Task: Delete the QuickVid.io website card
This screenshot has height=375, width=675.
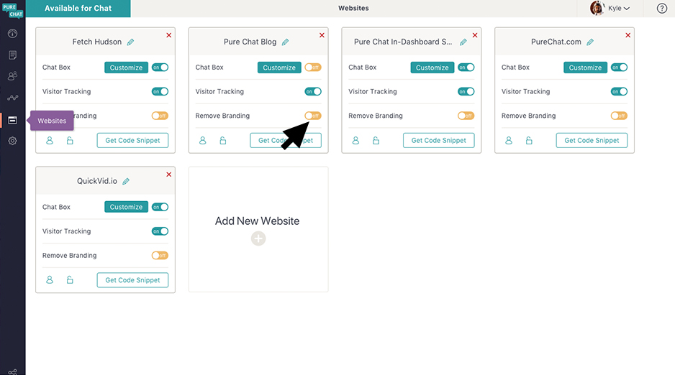Action: (x=168, y=175)
